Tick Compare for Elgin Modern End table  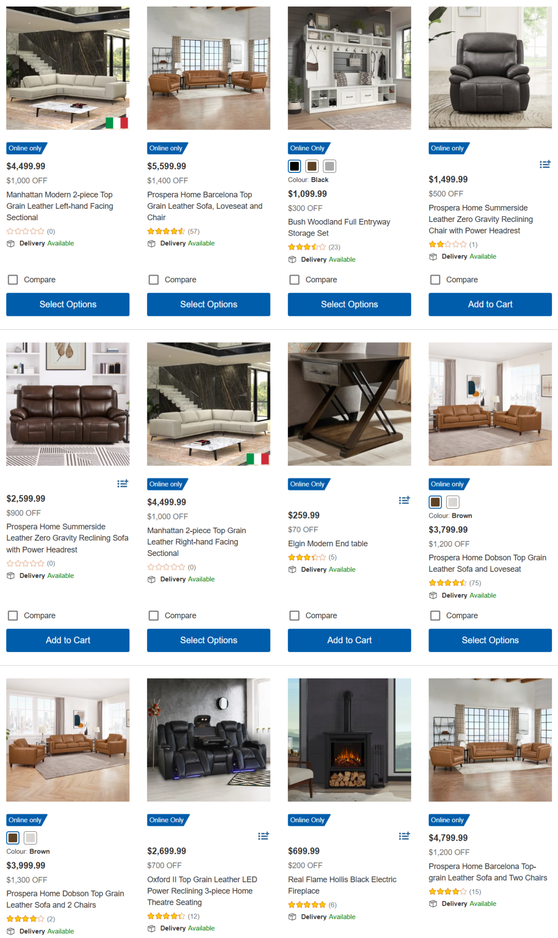(x=295, y=616)
